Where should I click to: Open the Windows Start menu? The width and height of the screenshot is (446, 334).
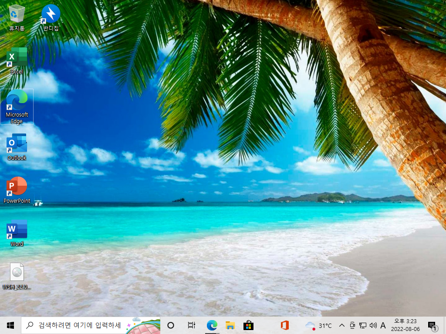click(10, 325)
